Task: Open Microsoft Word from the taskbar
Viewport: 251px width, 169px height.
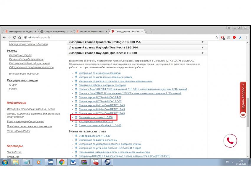Action: point(73,162)
